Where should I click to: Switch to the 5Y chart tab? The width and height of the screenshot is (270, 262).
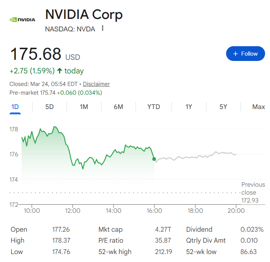(x=223, y=107)
